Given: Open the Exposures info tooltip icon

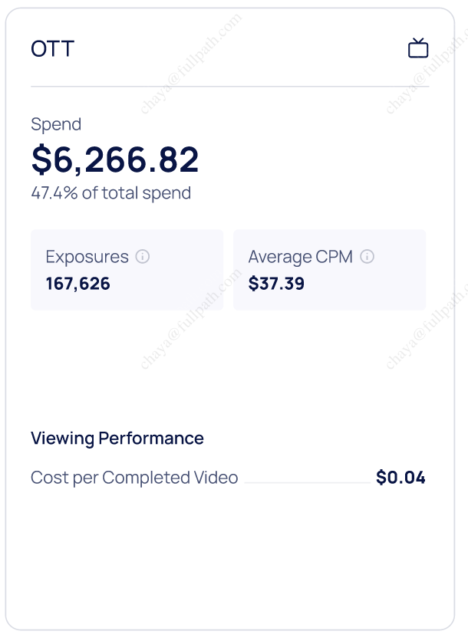Looking at the screenshot, I should coord(142,257).
